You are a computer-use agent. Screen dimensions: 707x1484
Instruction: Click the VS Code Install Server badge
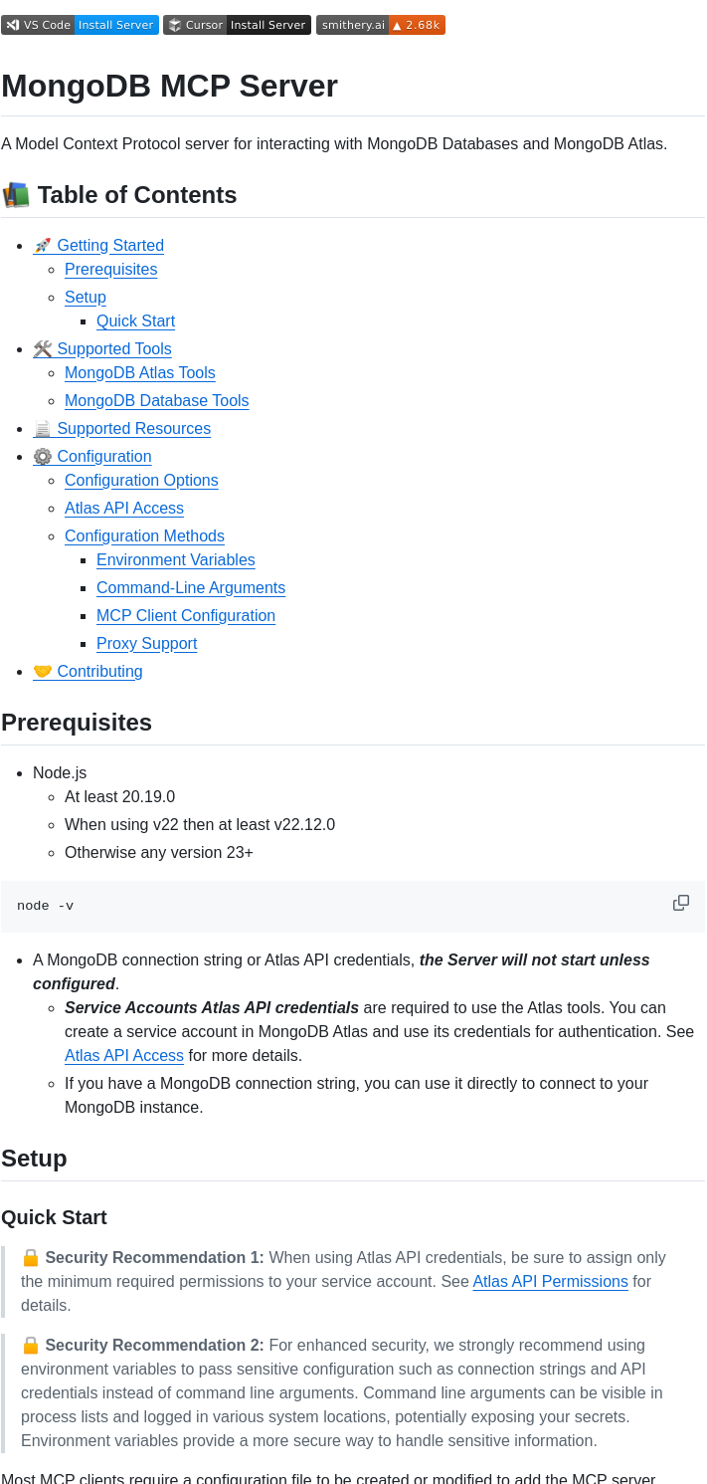79,25
